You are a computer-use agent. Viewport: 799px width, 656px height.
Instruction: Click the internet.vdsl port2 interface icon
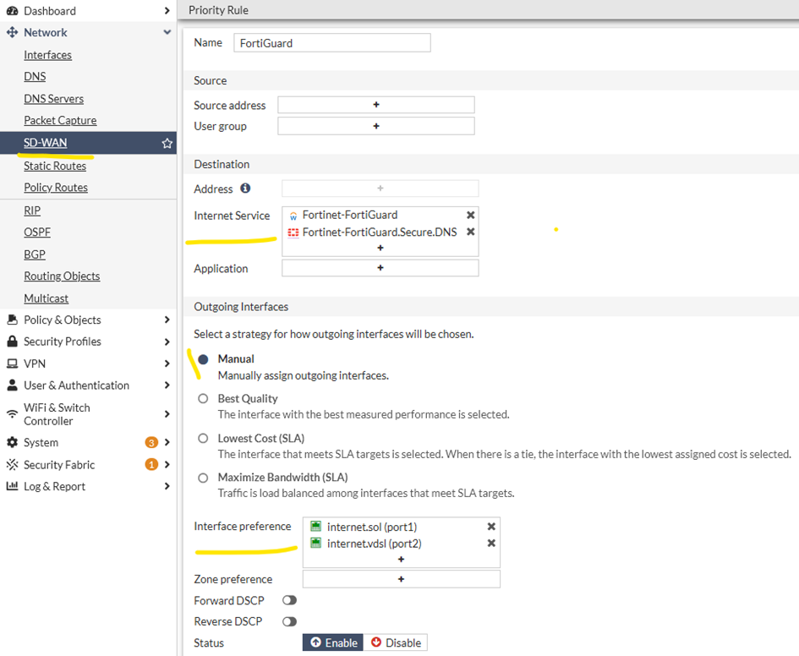tap(316, 543)
